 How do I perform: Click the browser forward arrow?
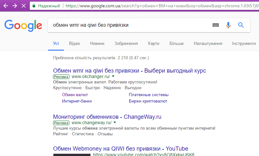tap(15, 6)
